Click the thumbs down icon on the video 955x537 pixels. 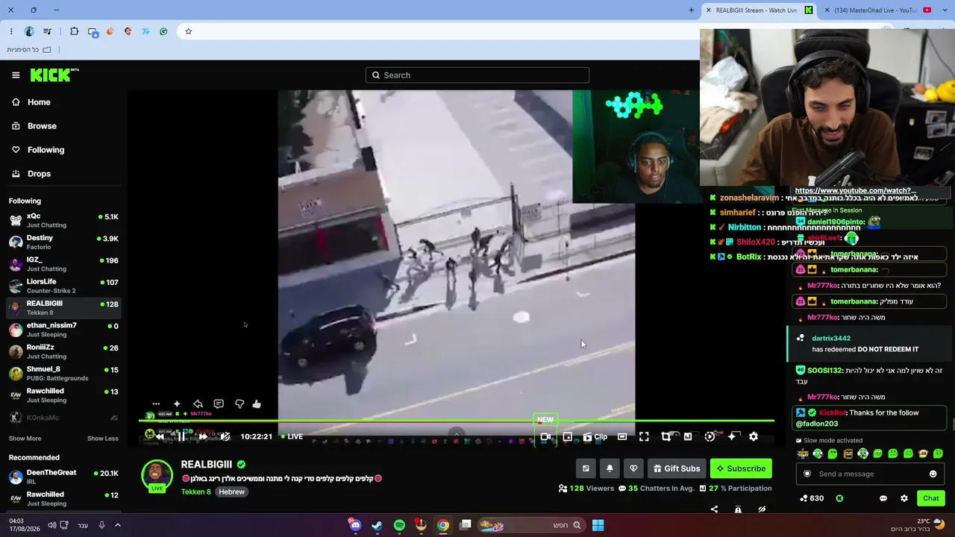click(239, 404)
